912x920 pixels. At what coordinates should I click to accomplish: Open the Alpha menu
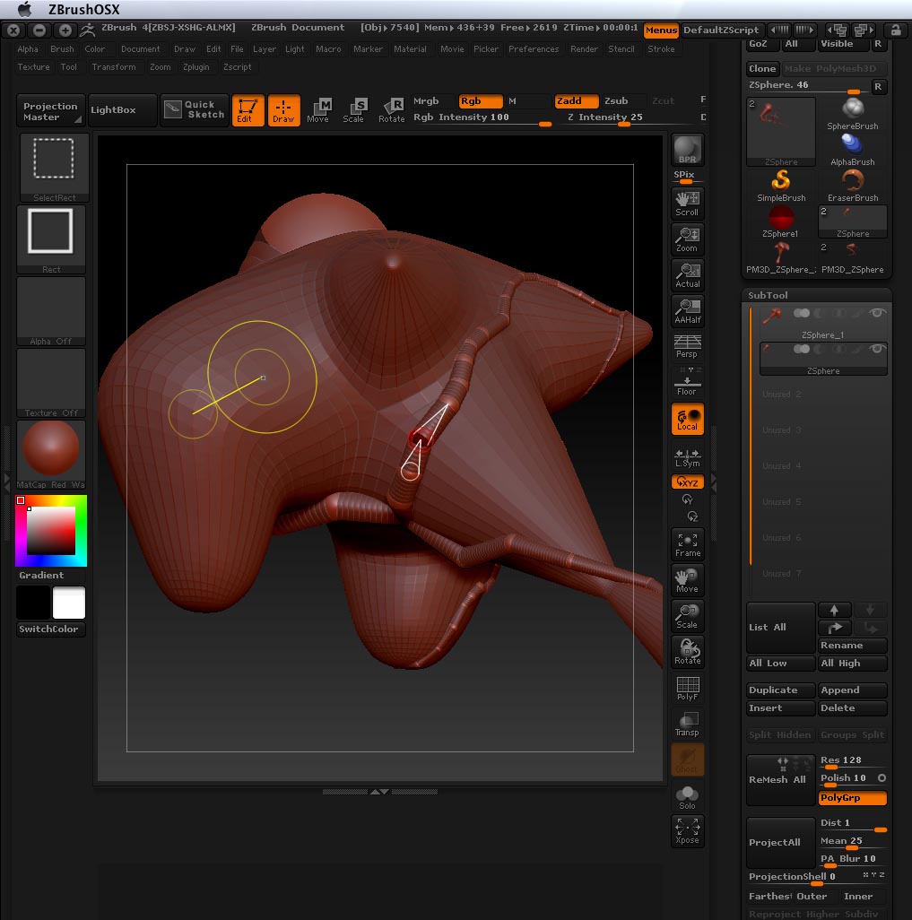coord(28,49)
